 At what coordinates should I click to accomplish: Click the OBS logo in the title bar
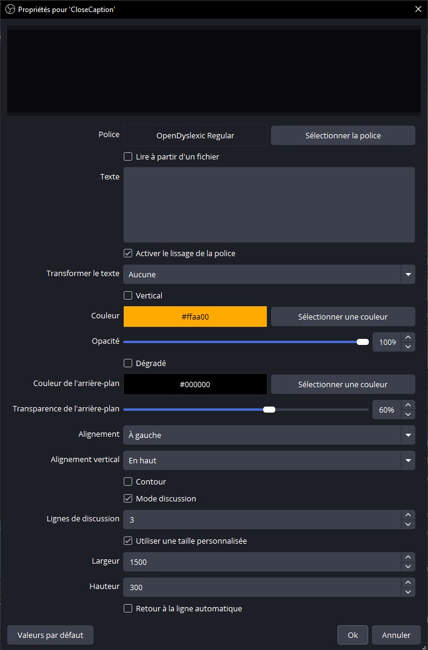pyautogui.click(x=8, y=9)
